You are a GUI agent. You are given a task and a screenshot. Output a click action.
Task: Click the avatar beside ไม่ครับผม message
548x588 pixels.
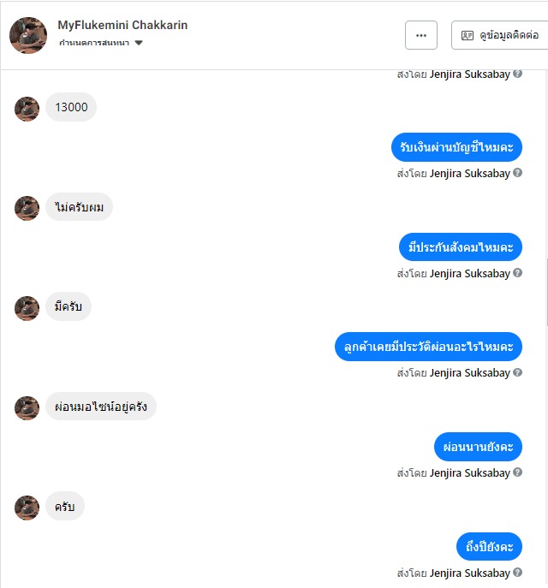(27, 208)
